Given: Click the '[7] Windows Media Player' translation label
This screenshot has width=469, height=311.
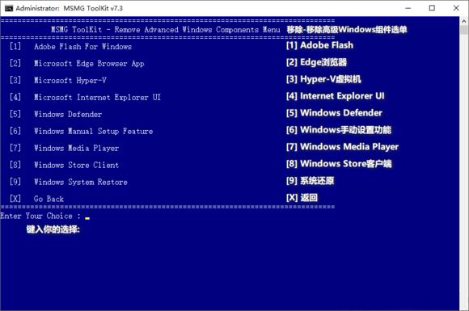Looking at the screenshot, I should point(342,147).
